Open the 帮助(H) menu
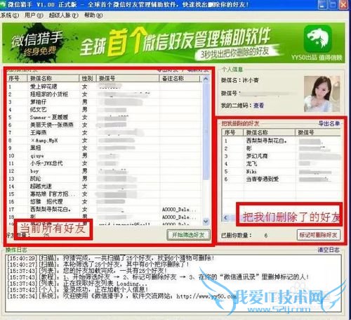This screenshot has height=320, width=351. coord(93,15)
